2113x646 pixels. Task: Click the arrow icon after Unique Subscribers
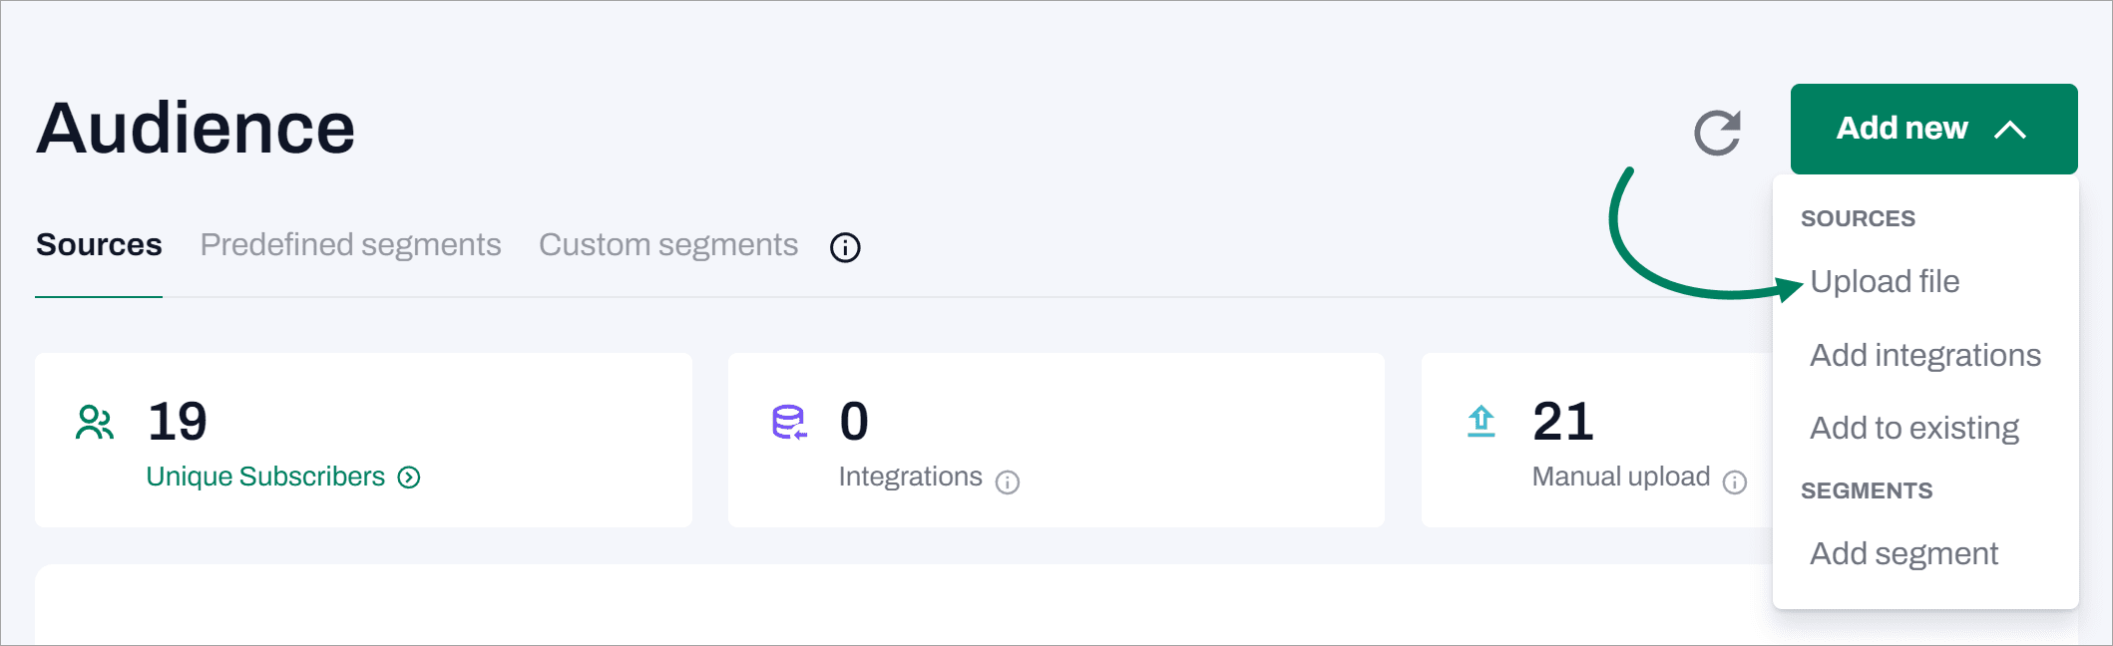point(409,479)
